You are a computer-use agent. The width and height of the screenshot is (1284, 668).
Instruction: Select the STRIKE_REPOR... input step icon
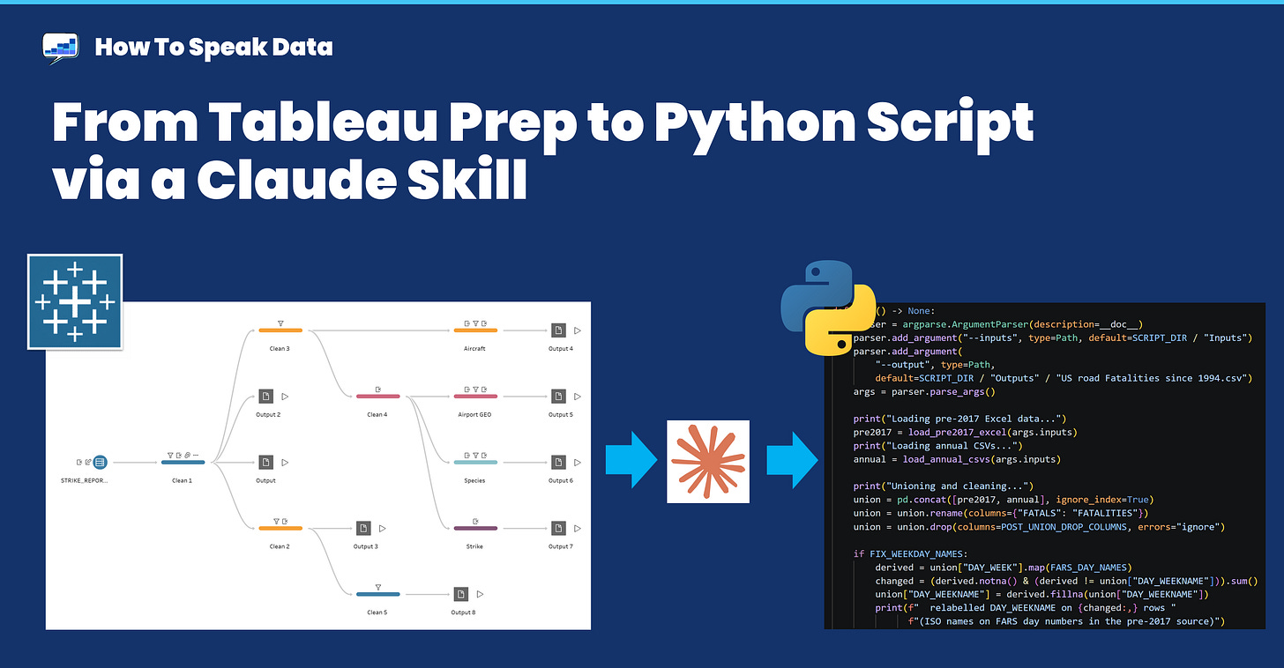point(101,462)
